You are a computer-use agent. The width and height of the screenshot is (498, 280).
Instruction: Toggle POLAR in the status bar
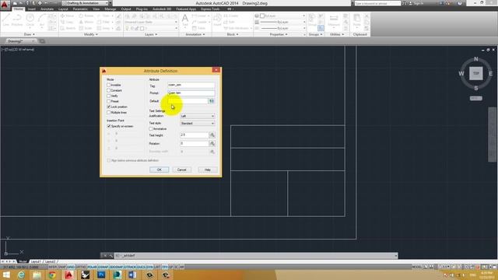coord(92,268)
